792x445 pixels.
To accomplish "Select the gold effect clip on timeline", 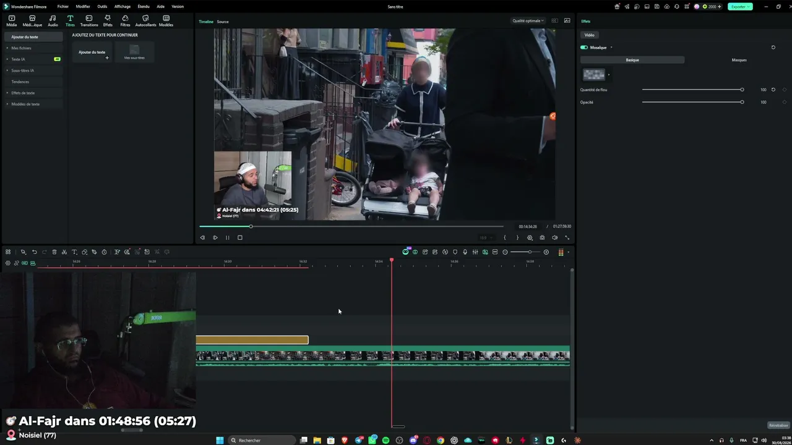I will point(252,340).
